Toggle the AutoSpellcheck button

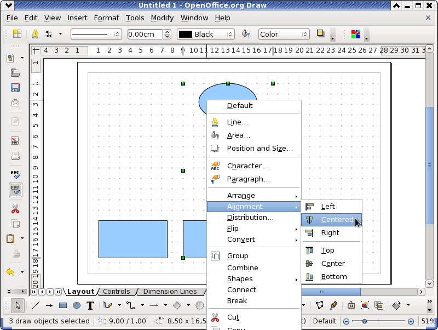point(15,190)
